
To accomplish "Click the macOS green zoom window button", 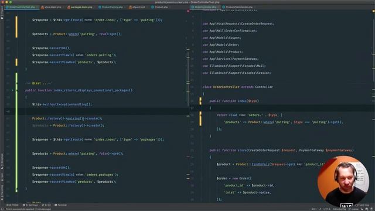I will 11,2.
